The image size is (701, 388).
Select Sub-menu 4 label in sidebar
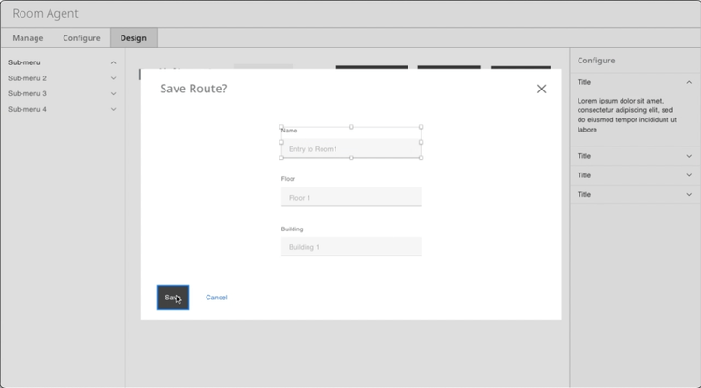(x=28, y=110)
